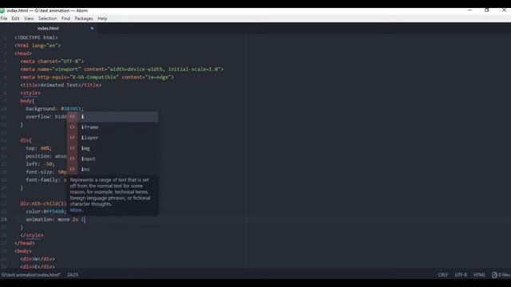Maximize the Atom window
Viewport: 511px width, 287px height.
(486, 10)
